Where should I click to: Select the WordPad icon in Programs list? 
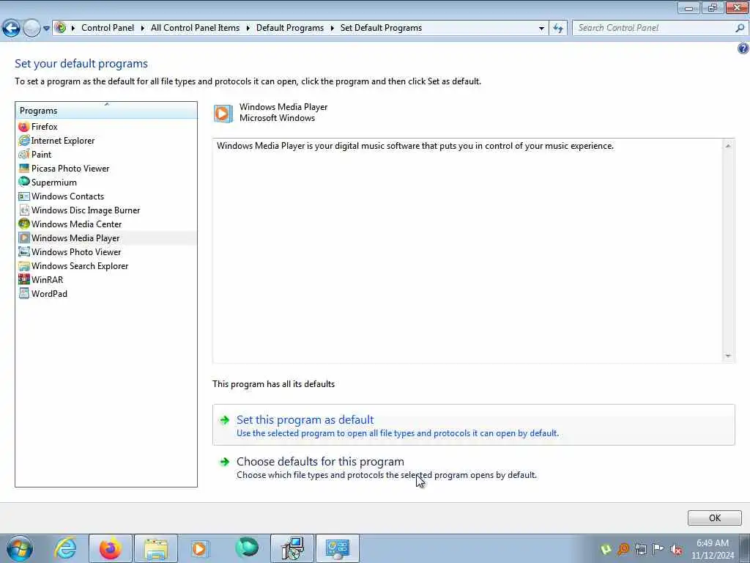coord(24,293)
